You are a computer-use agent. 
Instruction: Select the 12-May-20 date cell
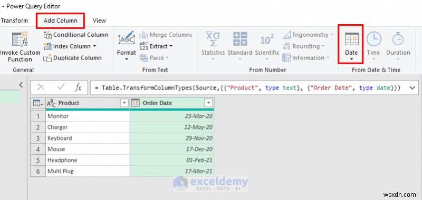pyautogui.click(x=172, y=127)
